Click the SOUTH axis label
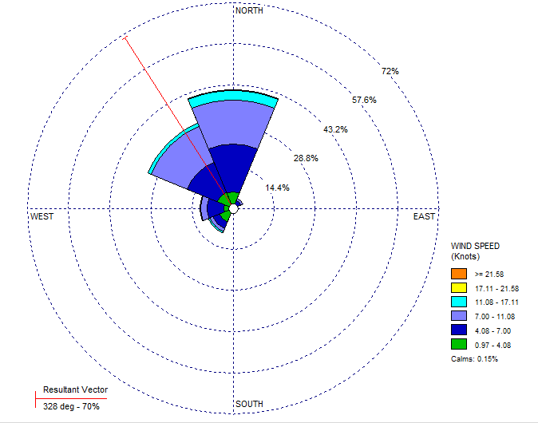This screenshot has height=423, width=538. (x=249, y=404)
